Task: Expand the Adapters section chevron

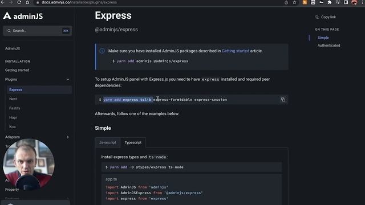Action: tap(68, 137)
